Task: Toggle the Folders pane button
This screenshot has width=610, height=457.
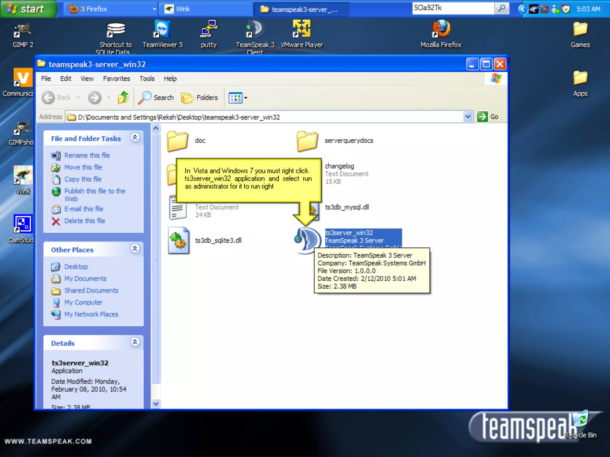Action: 200,98
